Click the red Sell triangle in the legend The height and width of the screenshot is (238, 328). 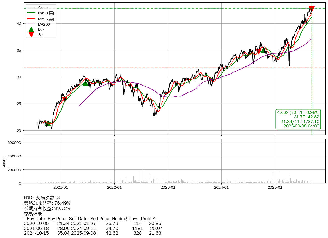(31, 35)
